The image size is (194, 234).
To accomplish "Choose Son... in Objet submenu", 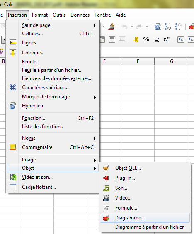I will point(145,188).
